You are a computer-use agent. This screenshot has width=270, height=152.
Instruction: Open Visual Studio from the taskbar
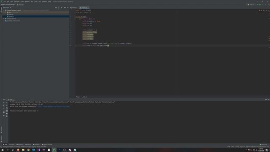[39, 150]
